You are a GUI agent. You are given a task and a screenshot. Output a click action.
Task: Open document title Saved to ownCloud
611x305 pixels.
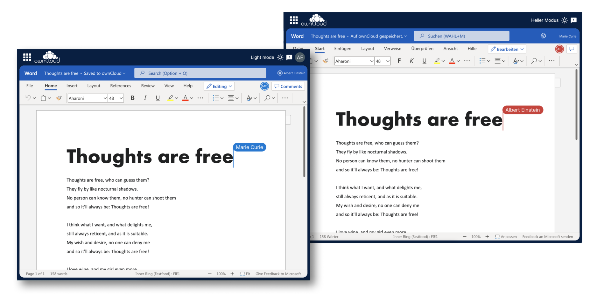tap(85, 73)
